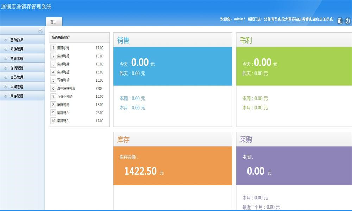Expand the 系统管理 menu
352x211 pixels.
[22, 49]
